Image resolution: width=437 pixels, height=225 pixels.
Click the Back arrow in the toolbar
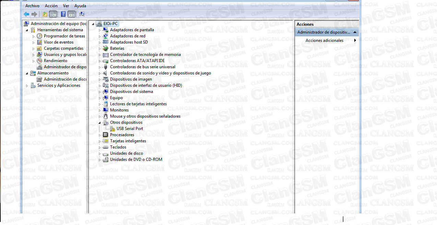click(x=26, y=14)
